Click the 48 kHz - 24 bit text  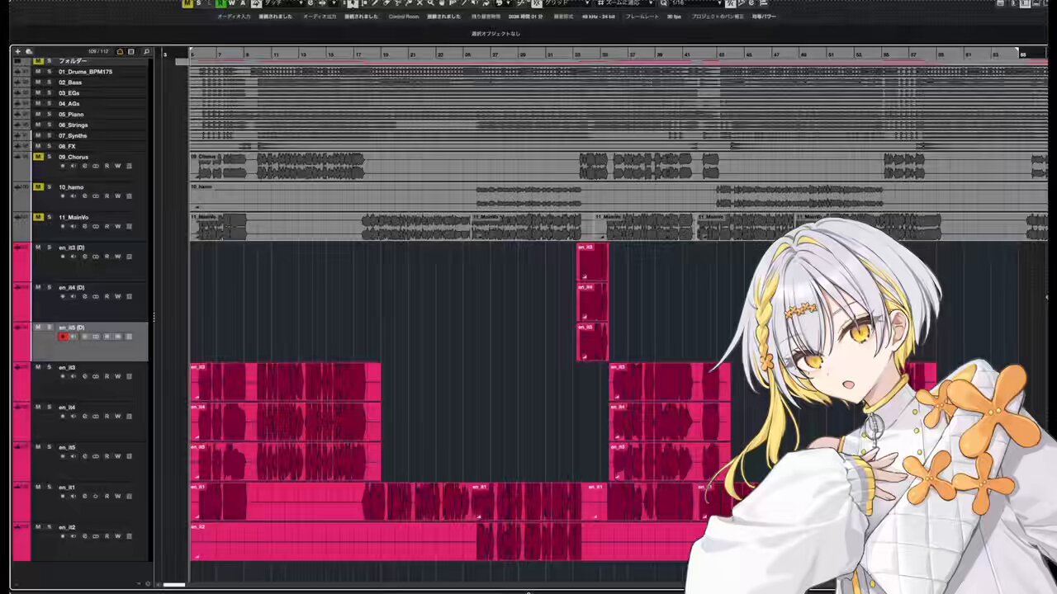[599, 16]
